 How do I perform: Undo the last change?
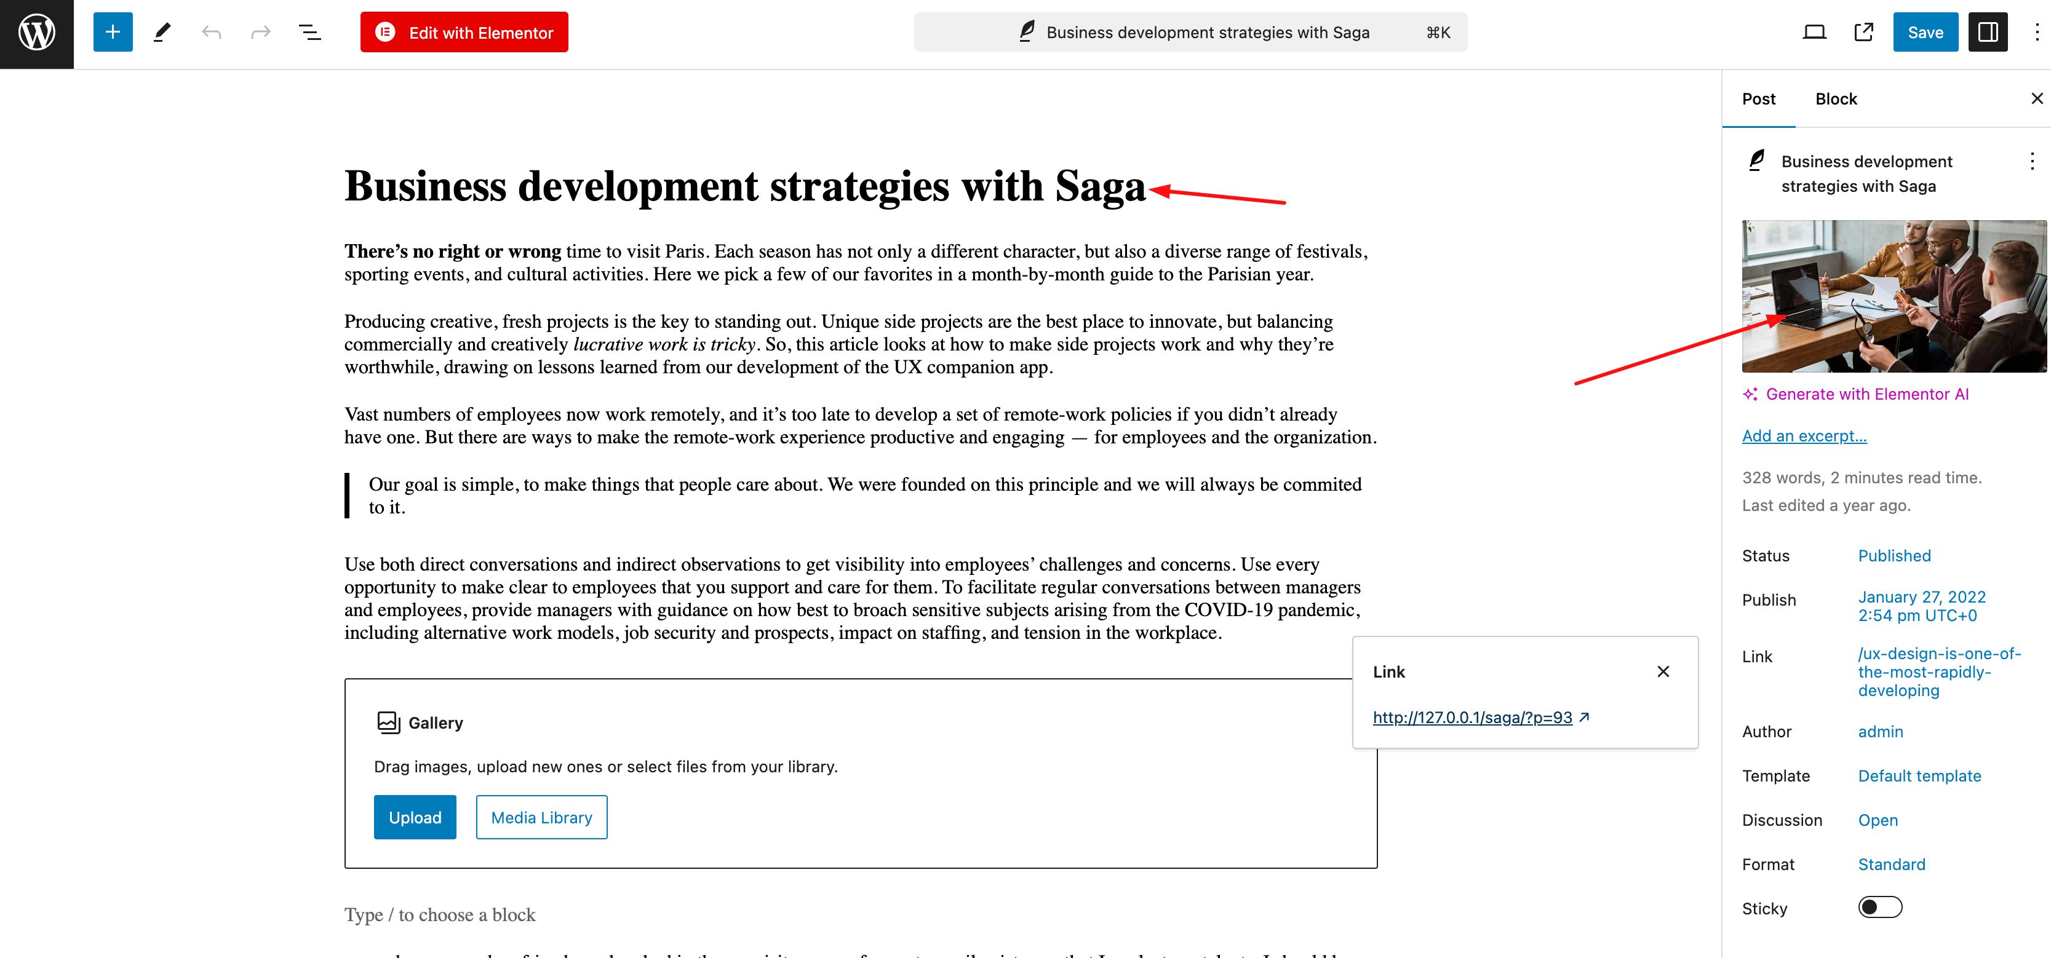click(x=212, y=33)
